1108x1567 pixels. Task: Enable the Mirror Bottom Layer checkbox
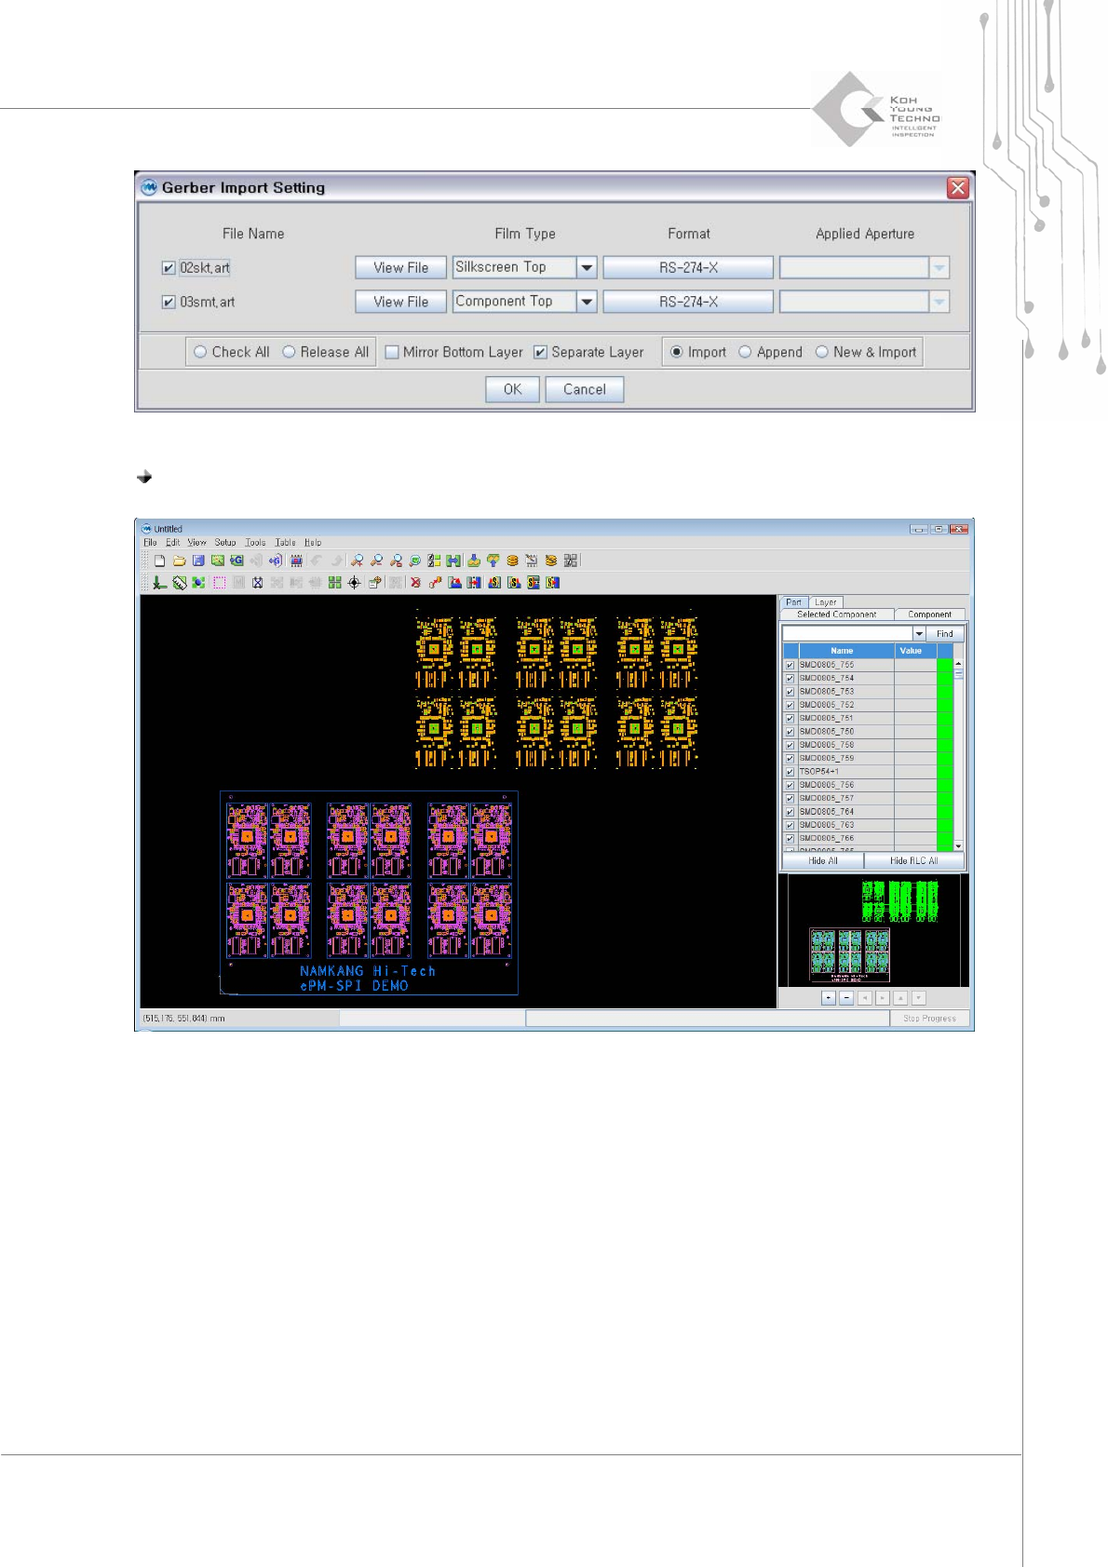pyautogui.click(x=392, y=352)
